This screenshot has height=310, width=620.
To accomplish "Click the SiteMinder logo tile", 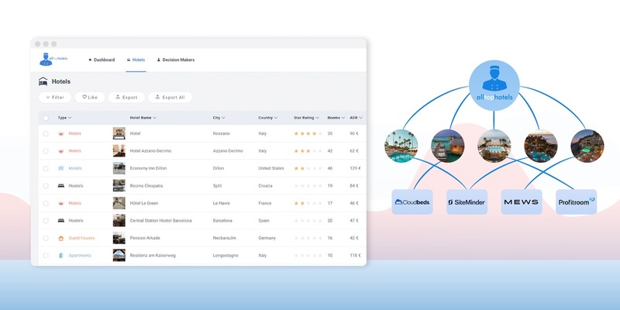I will (467, 202).
